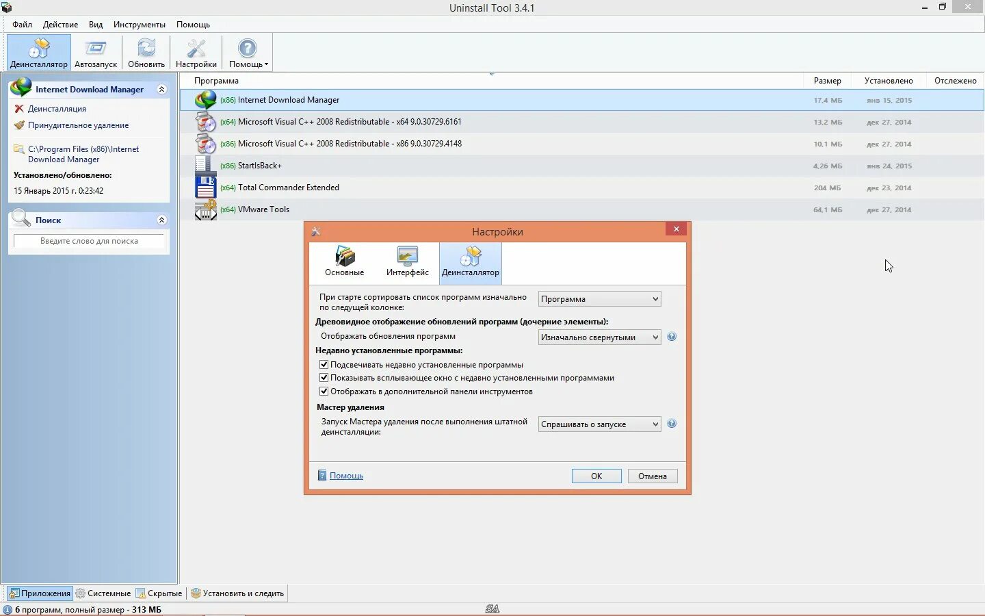Switch to the Основные settings tab

(344, 261)
